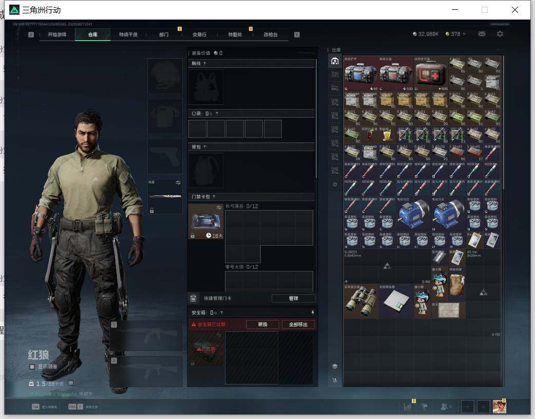Screen dimensions: 535x419
Task: Click the 更换 safe box button
Action: [262, 324]
